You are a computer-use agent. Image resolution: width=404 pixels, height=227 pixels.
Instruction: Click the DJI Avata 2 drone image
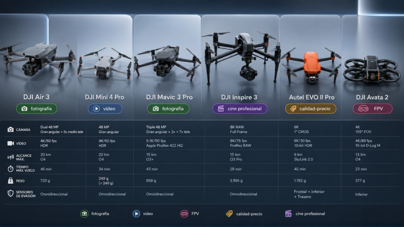(x=372, y=70)
